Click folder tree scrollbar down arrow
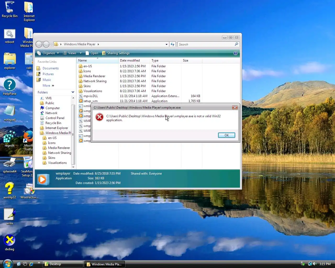Viewport: 335px width, 268px height. pos(73,167)
